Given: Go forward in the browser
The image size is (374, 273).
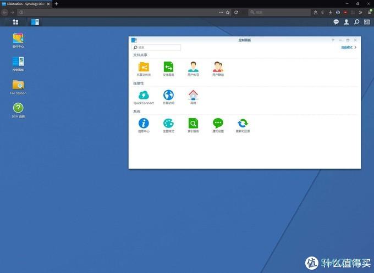Looking at the screenshot, I should tap(13, 12).
